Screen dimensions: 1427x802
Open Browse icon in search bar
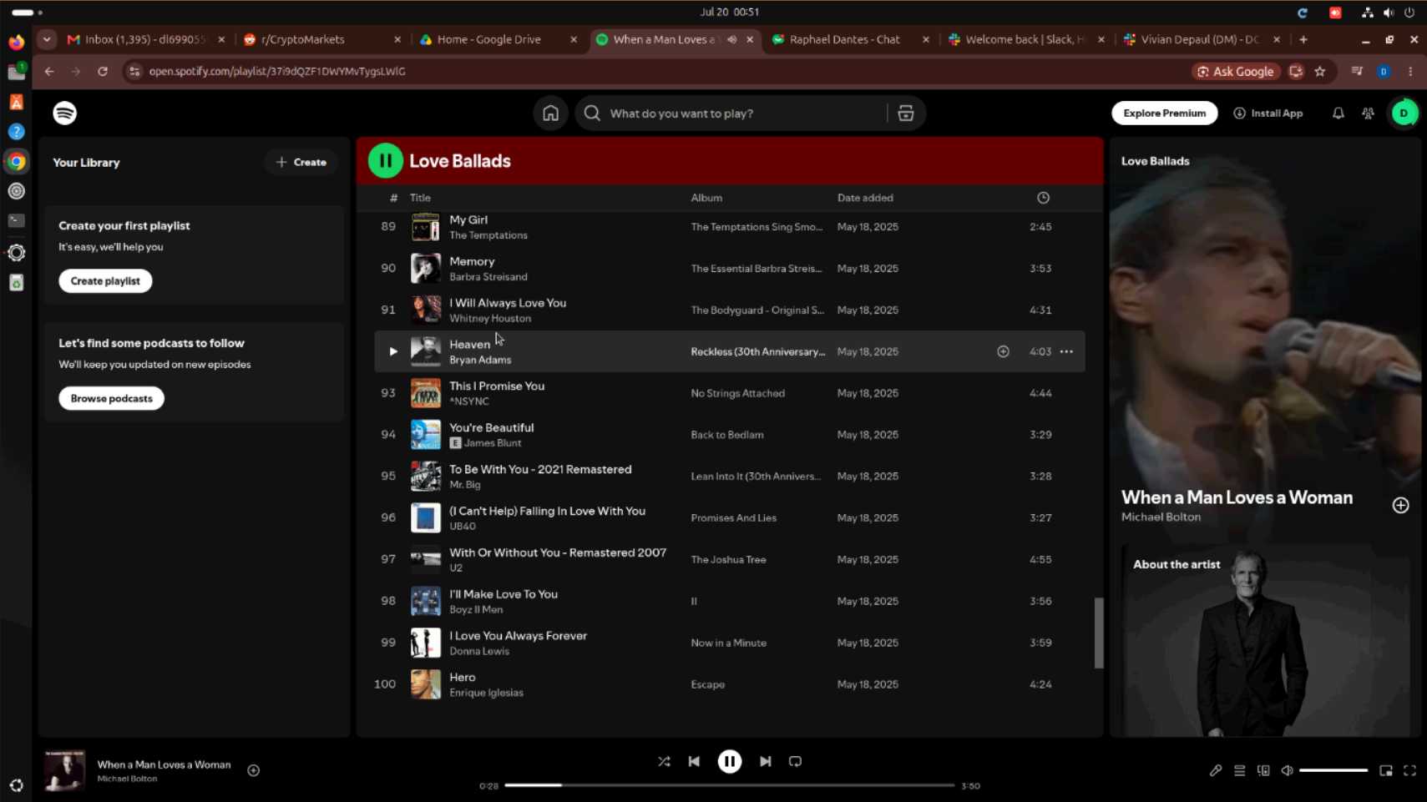tap(905, 113)
